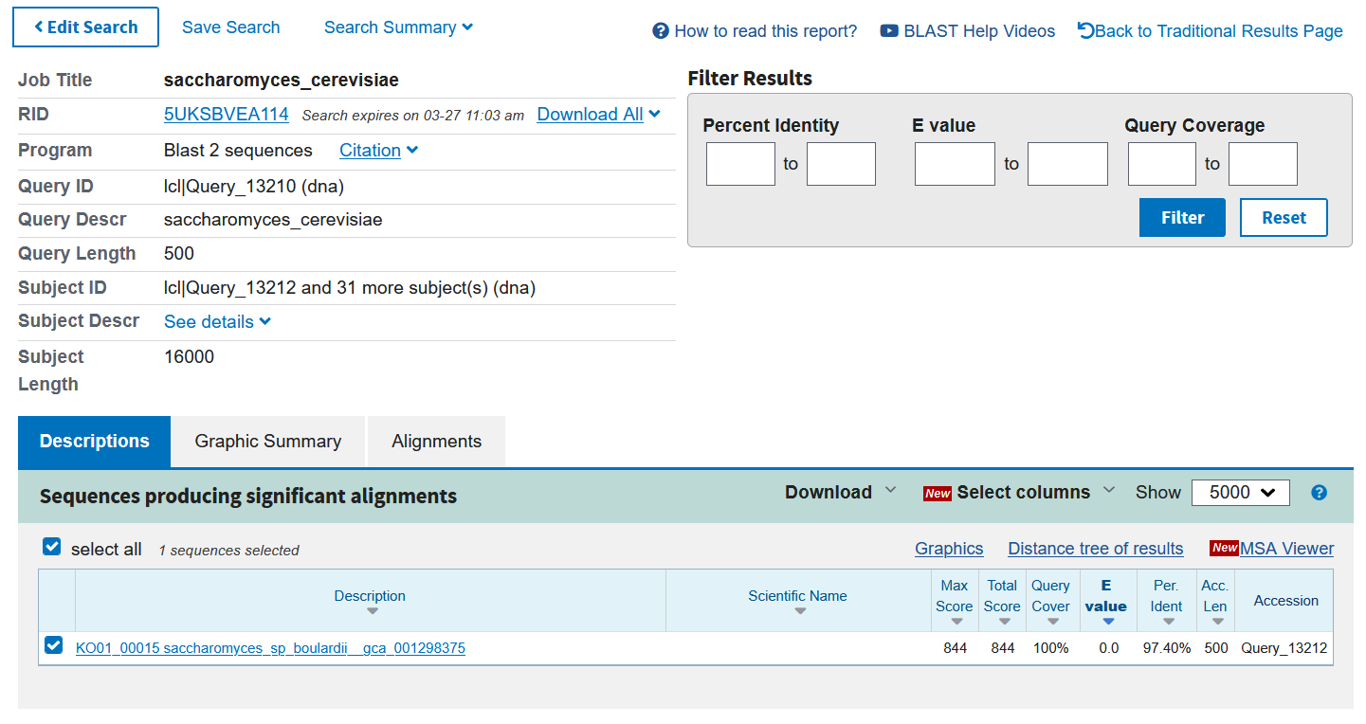Screen dimensions: 1366x724
Task: Open the RID 5UKSBVEA114 link
Action: tap(227, 115)
